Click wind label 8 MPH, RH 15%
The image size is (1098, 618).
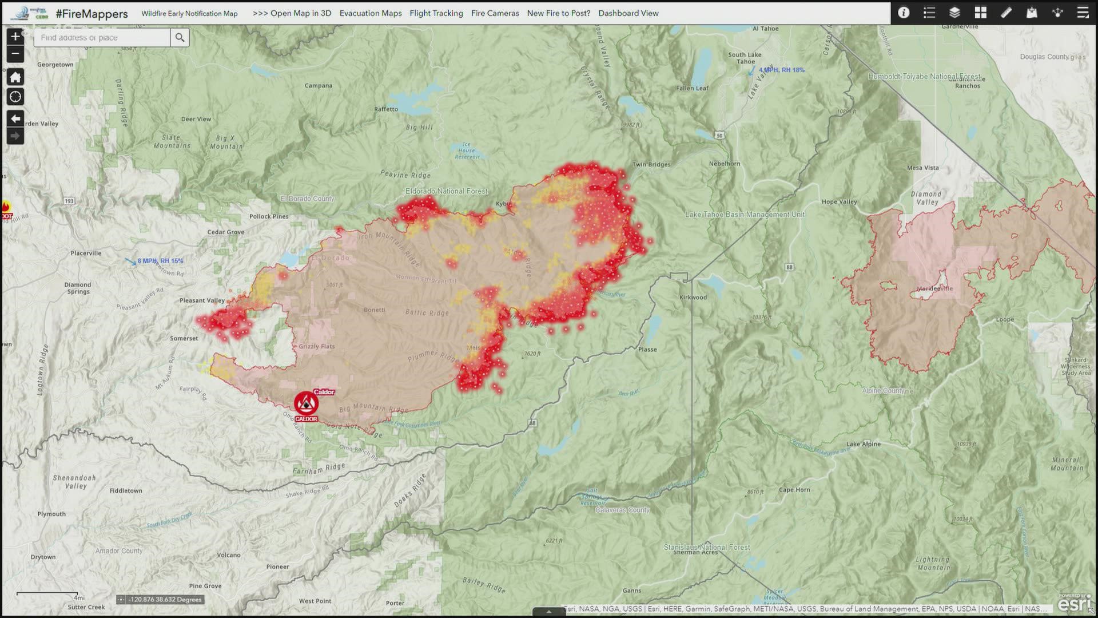[x=160, y=261]
